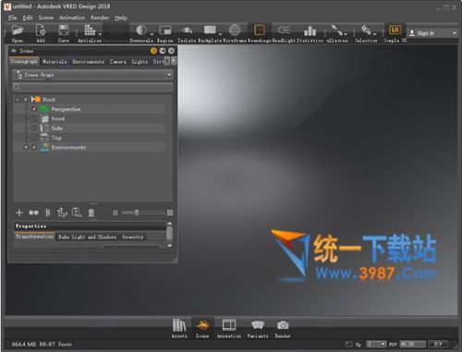Image resolution: width=462 pixels, height=352 pixels.
Task: Click the Open file toolbar icon
Action: 18,30
